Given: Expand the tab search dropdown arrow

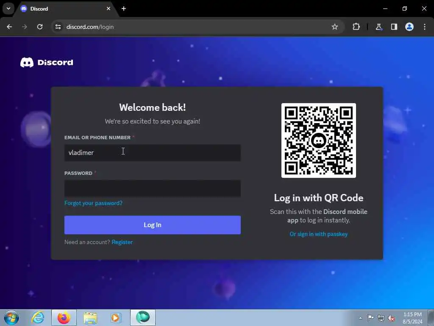Looking at the screenshot, I should (x=8, y=8).
